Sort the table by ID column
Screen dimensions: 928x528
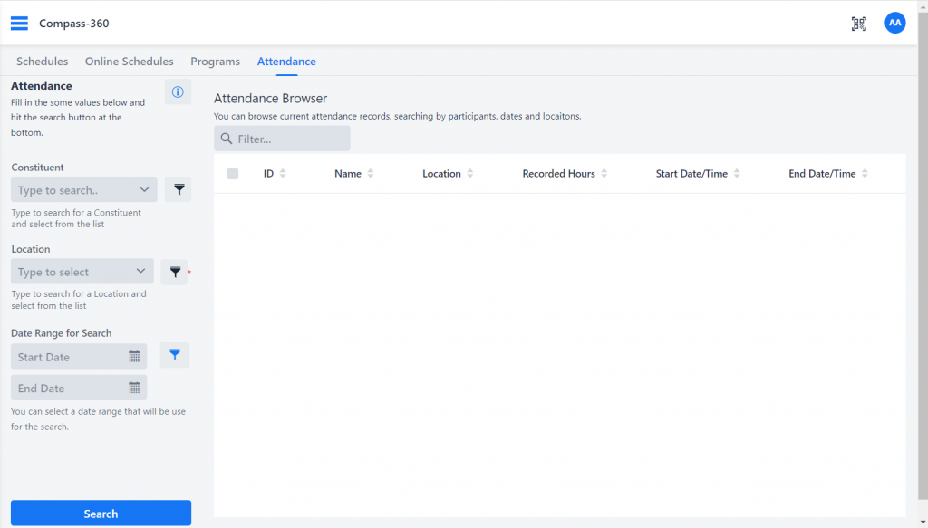(x=283, y=173)
